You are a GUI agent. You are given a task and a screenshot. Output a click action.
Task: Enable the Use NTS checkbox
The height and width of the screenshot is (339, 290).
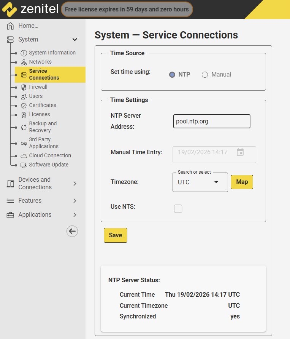[x=178, y=208]
